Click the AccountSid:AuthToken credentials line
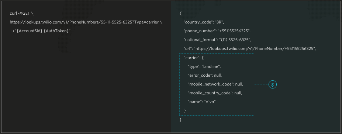 [x=40, y=31]
